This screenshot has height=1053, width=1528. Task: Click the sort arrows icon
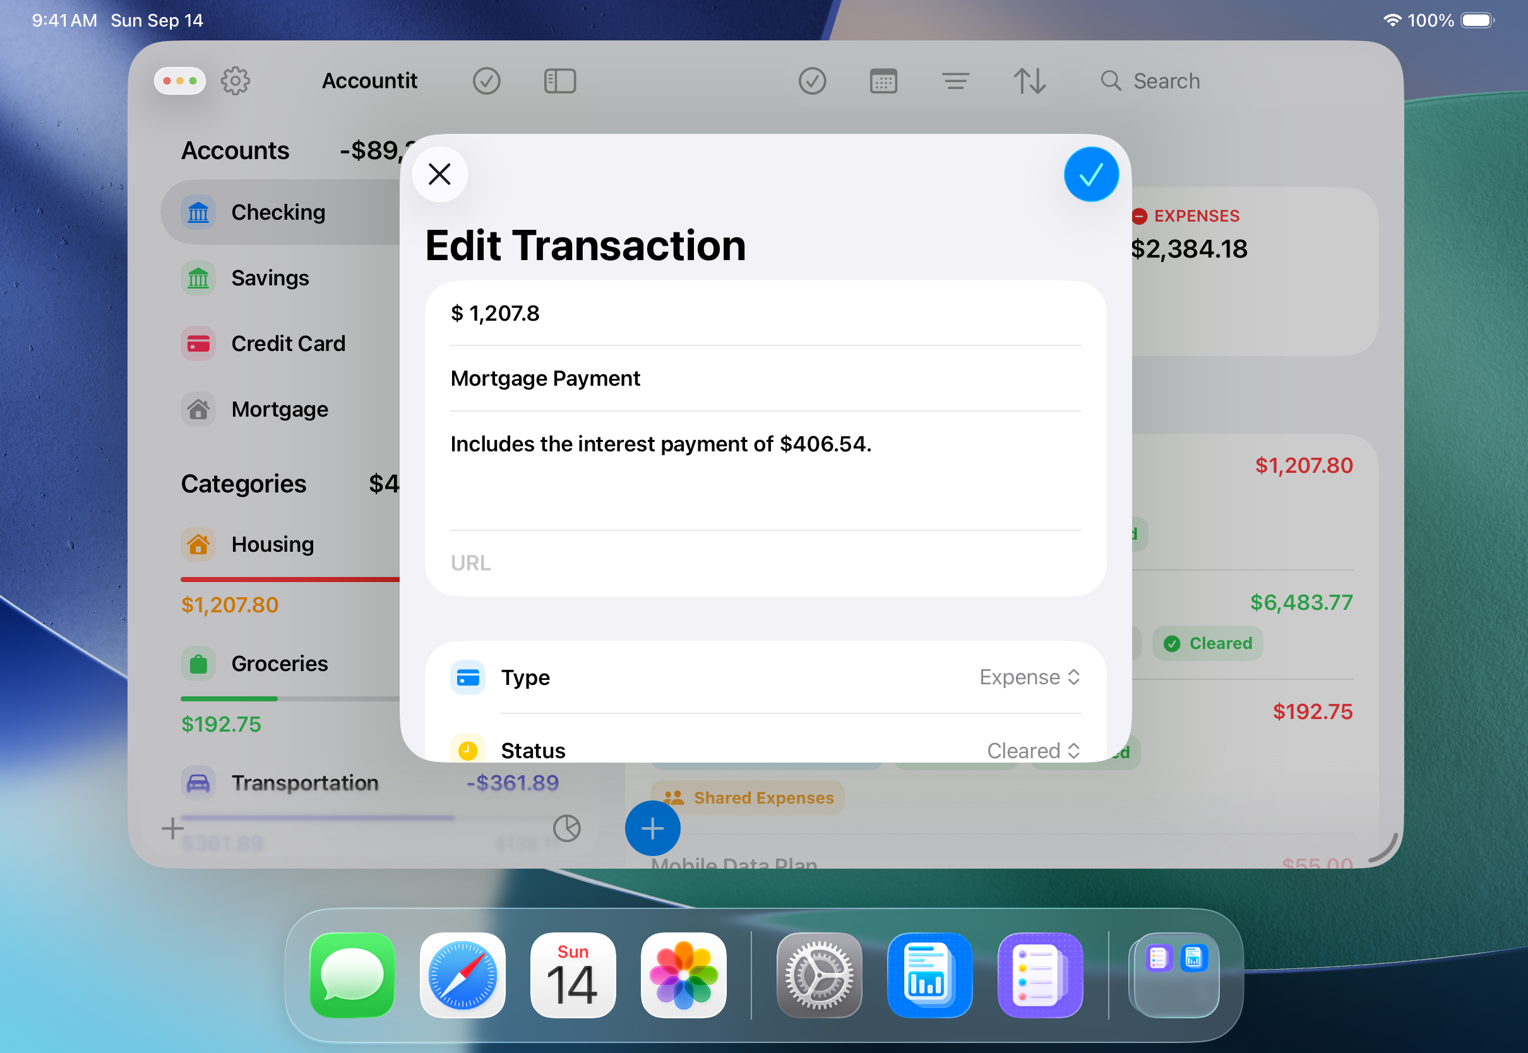click(x=1029, y=81)
